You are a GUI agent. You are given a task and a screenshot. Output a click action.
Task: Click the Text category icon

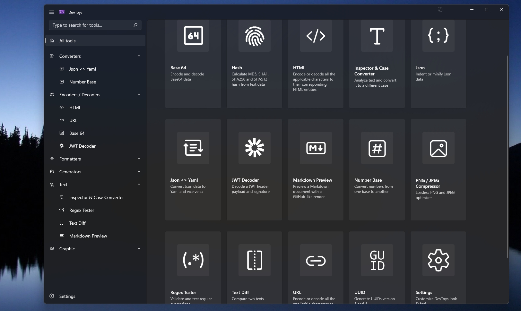pyautogui.click(x=52, y=185)
